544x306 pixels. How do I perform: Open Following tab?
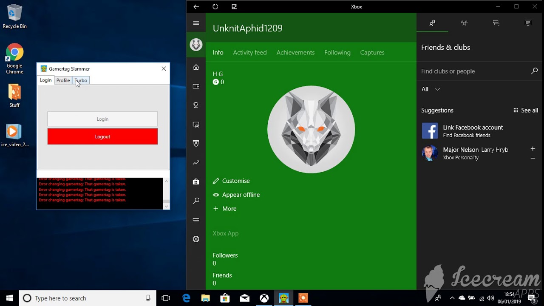pos(337,53)
